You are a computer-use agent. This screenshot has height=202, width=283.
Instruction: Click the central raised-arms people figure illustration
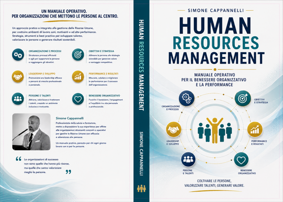[215, 130]
